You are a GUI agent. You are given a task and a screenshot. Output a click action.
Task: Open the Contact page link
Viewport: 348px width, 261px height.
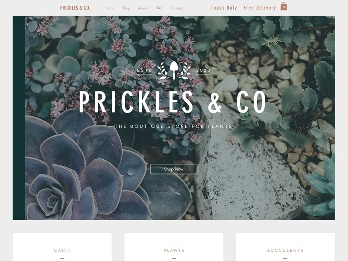click(x=177, y=8)
